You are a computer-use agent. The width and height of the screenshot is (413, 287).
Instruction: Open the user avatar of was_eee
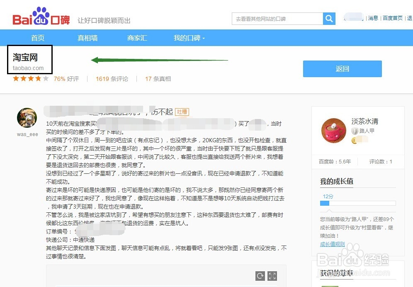[x=27, y=118]
